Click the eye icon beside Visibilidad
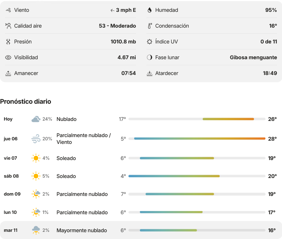Image resolution: width=282 pixels, height=239 pixels. click(8, 57)
